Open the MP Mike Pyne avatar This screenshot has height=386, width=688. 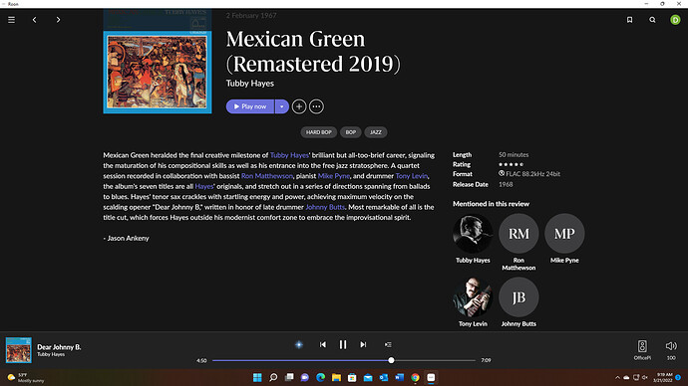point(564,233)
